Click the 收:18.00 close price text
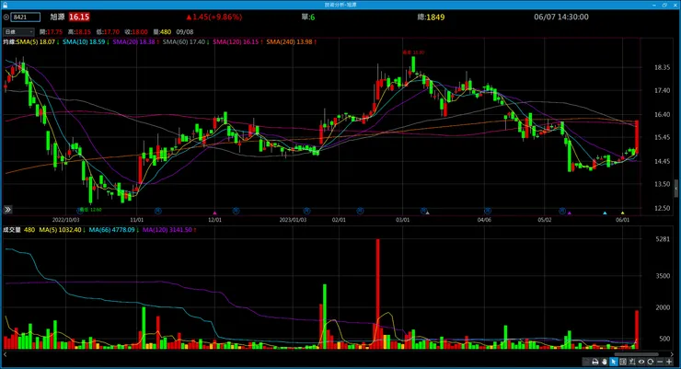The width and height of the screenshot is (681, 369). [136, 32]
